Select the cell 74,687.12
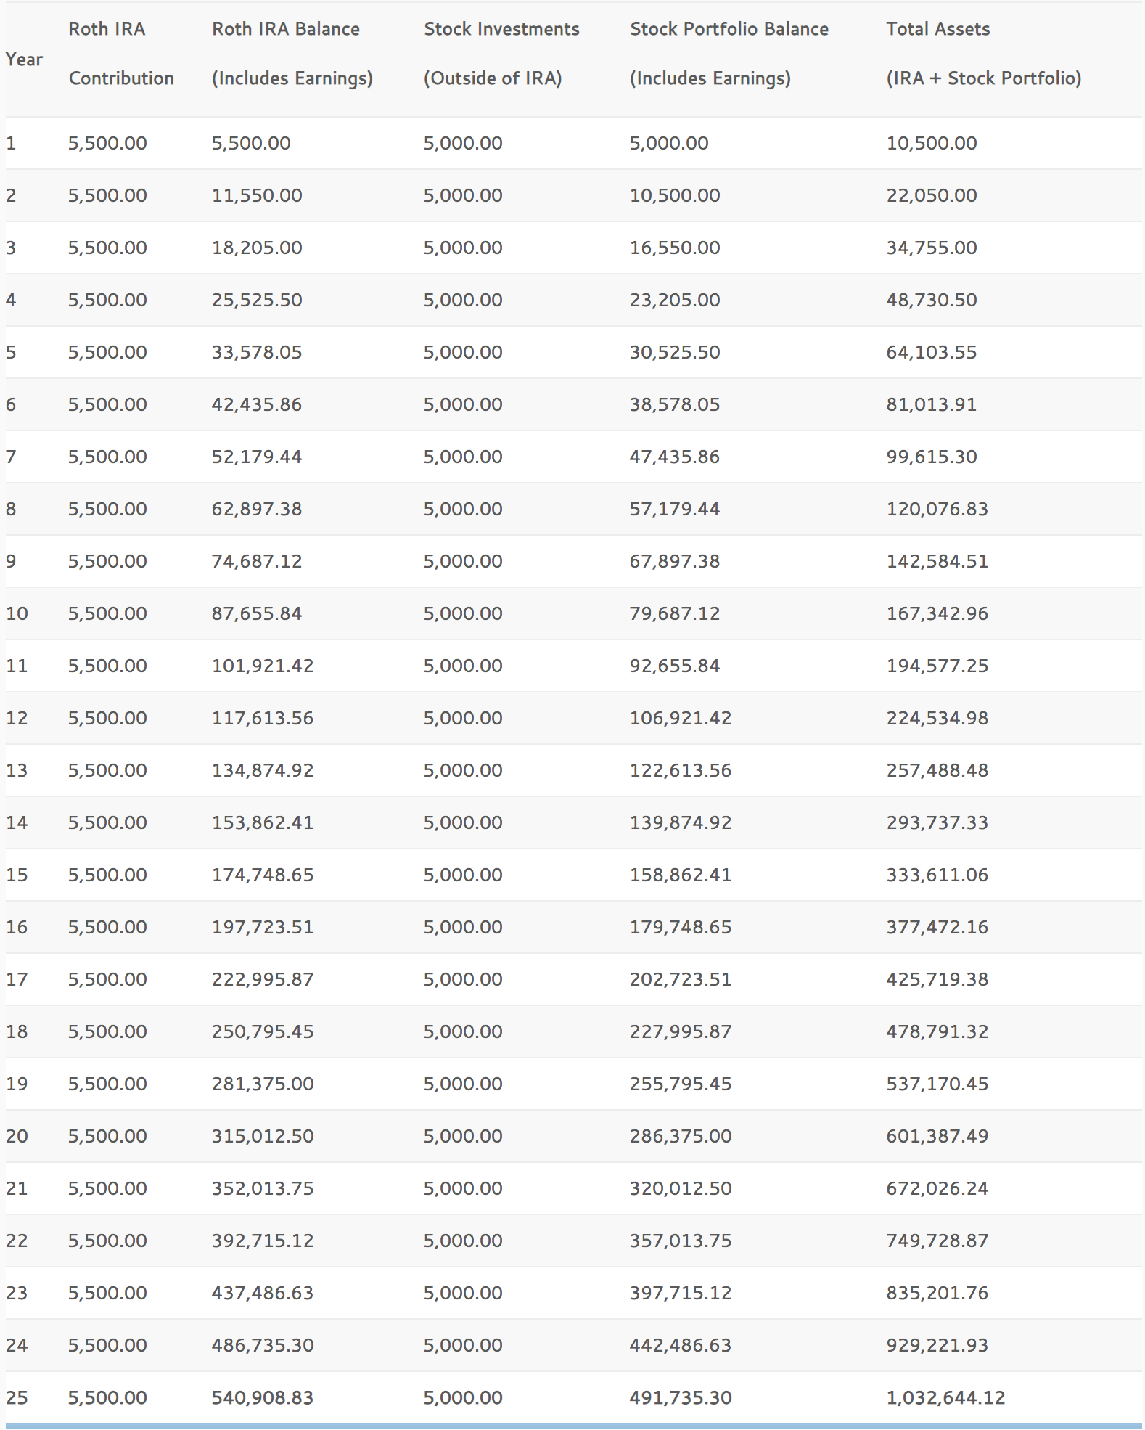The width and height of the screenshot is (1145, 1430). (257, 561)
